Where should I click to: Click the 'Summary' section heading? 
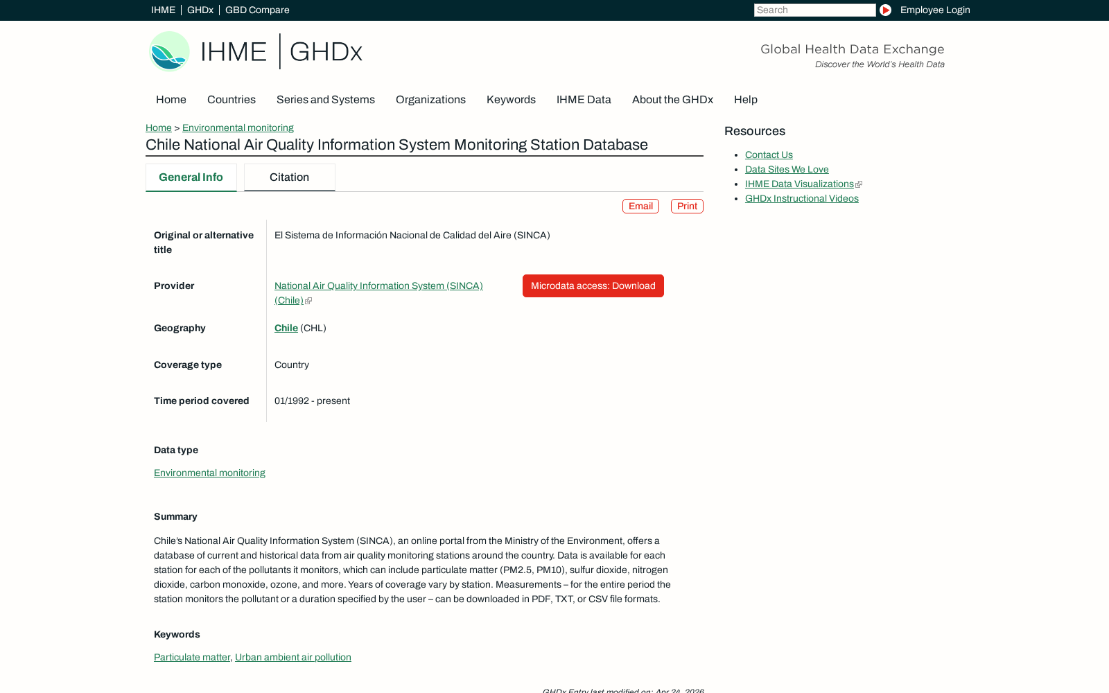point(175,517)
